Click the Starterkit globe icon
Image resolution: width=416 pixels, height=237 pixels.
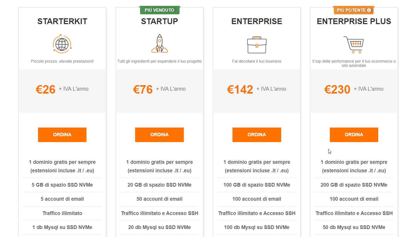click(x=62, y=44)
